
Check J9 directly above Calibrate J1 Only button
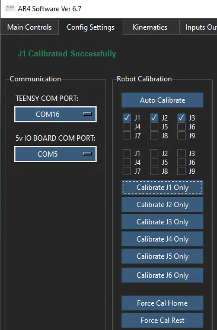(181, 171)
